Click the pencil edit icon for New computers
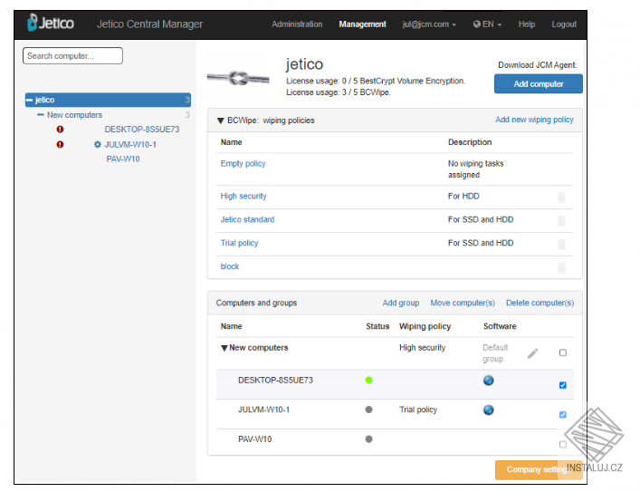640x492 pixels. pyautogui.click(x=532, y=353)
